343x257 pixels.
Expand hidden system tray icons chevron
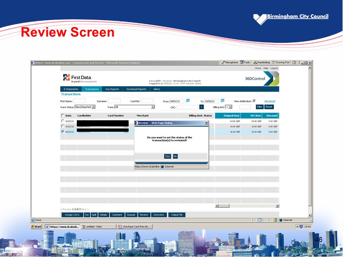[297, 227]
